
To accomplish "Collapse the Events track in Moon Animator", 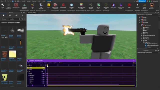I will tap(28, 69).
